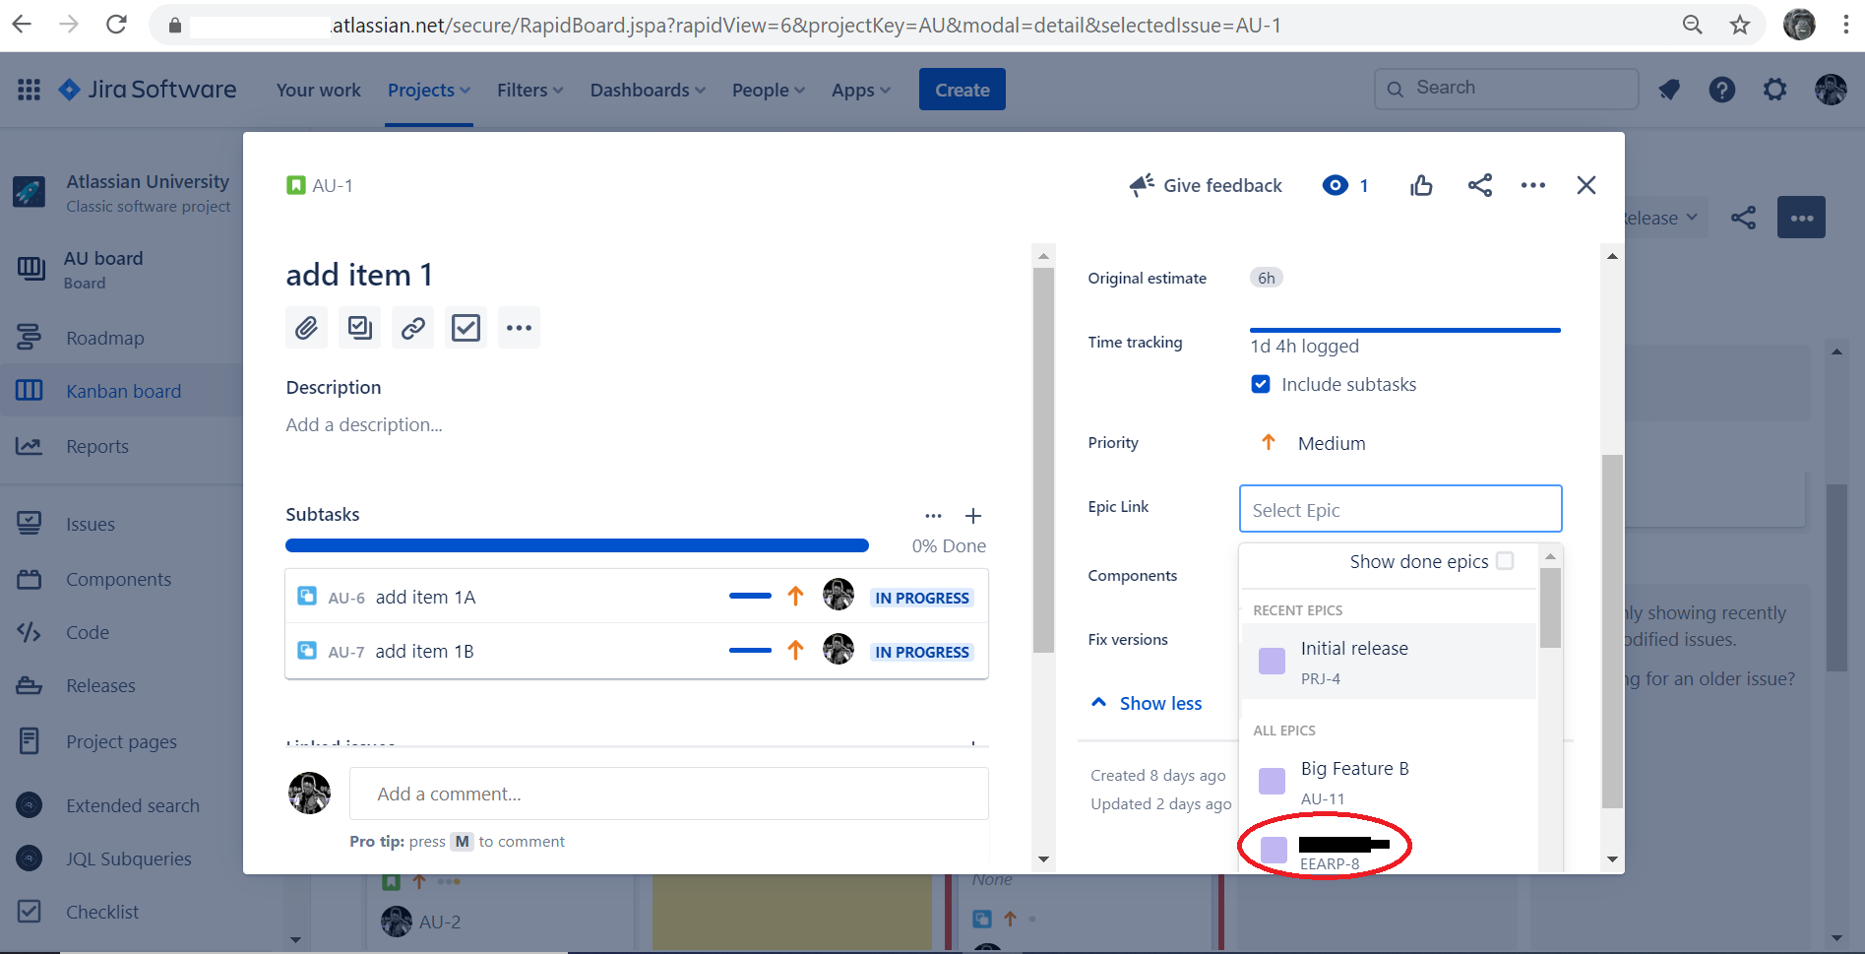
Task: Click the Jira Search box
Action: point(1506,88)
